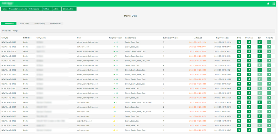Select the Investor Entity tab
Screen dimensions: 278x135
[40, 24]
